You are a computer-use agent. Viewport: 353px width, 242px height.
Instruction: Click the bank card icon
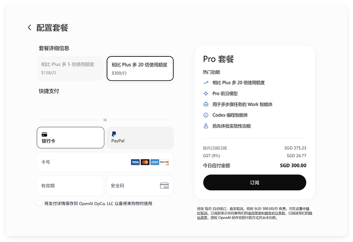coord(45,135)
